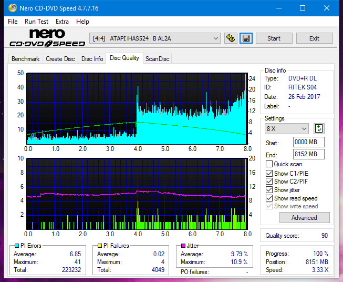
Task: Open the 8 X speed dropdown
Action: point(287,128)
